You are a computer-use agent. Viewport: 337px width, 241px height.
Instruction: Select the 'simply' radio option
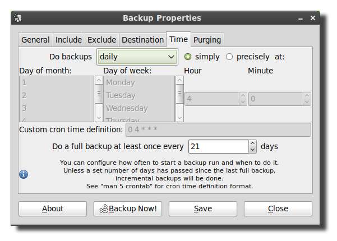(x=188, y=57)
